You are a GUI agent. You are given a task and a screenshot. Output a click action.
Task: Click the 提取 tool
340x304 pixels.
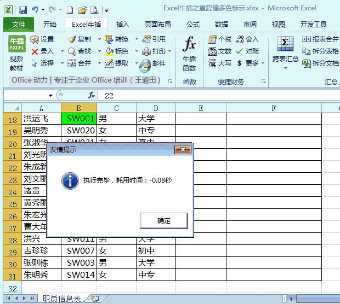click(116, 63)
